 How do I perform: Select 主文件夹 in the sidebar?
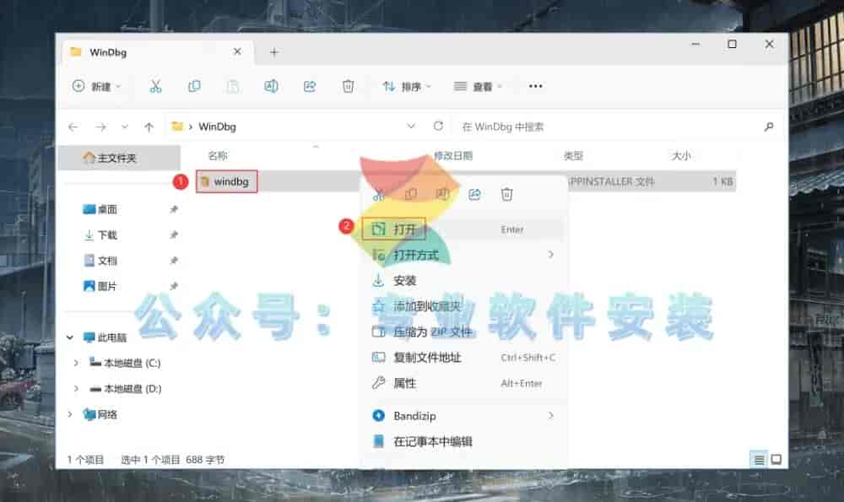tap(120, 158)
